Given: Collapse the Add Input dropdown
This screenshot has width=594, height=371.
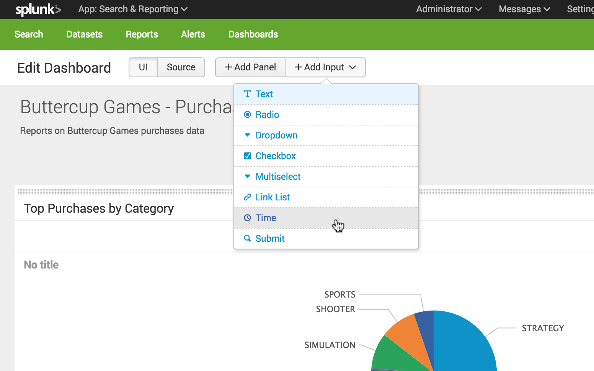Looking at the screenshot, I should click(326, 67).
